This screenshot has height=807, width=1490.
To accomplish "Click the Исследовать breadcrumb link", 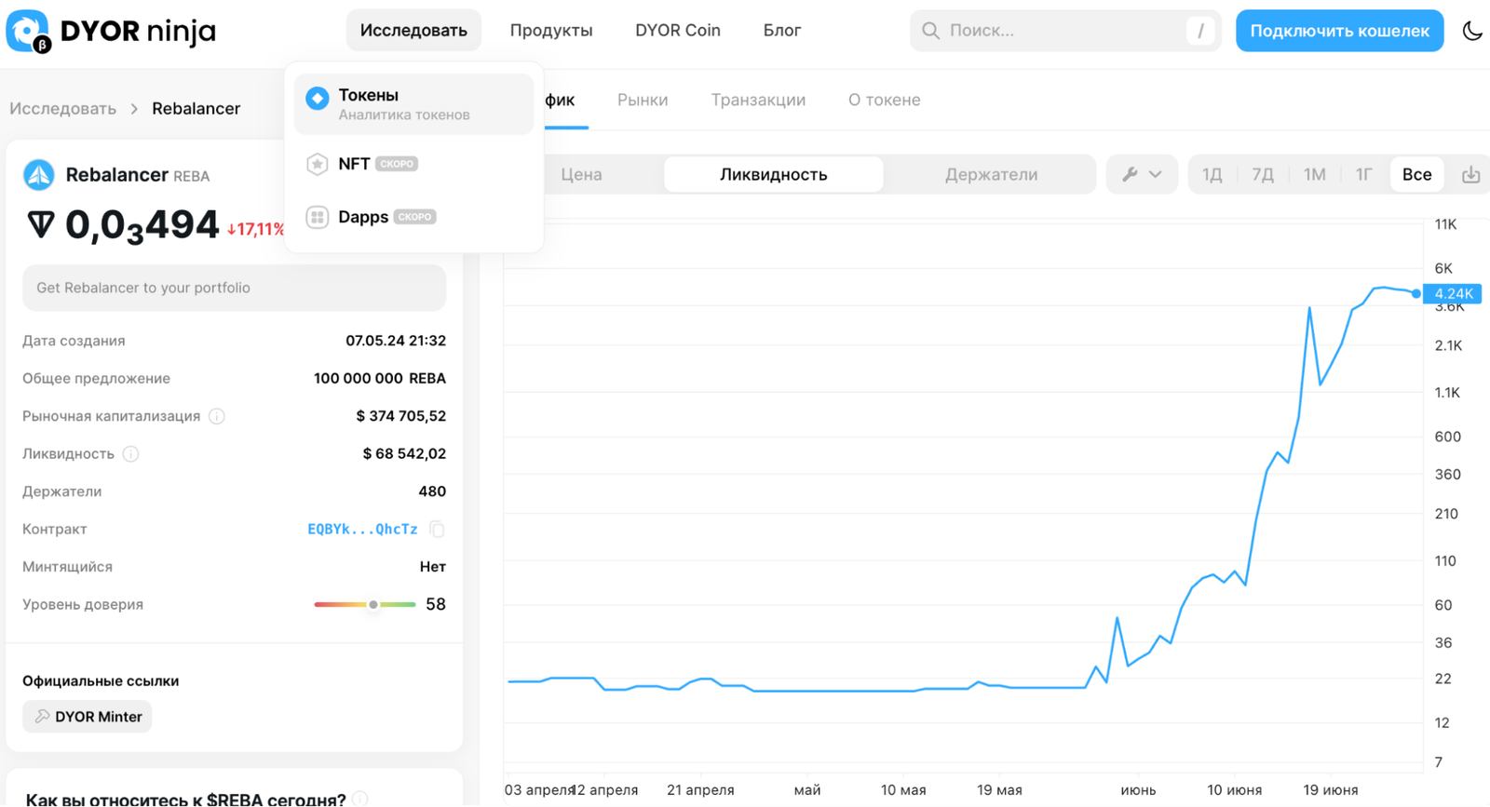I will [62, 108].
